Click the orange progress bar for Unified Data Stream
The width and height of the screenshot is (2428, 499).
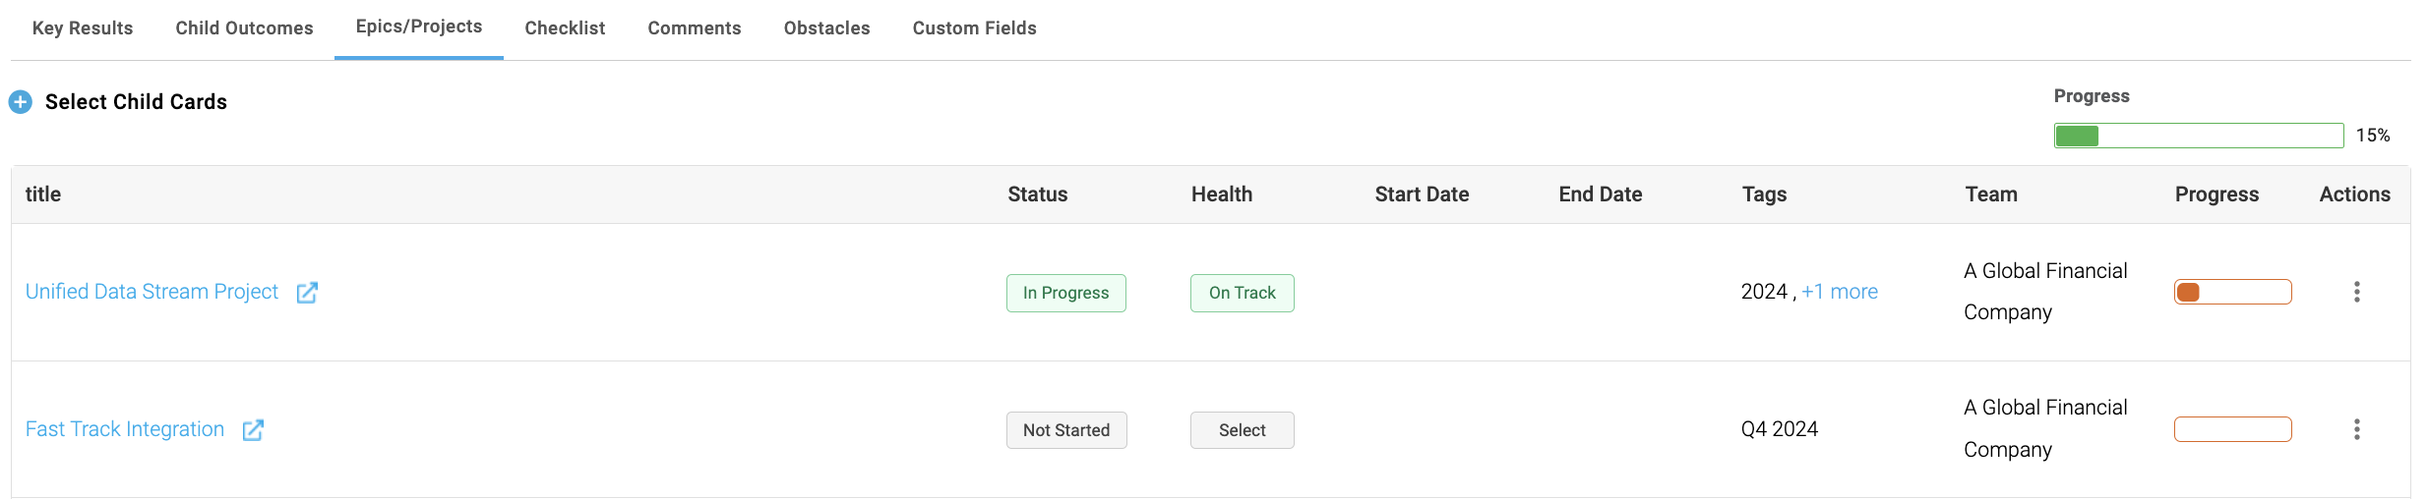point(2233,292)
